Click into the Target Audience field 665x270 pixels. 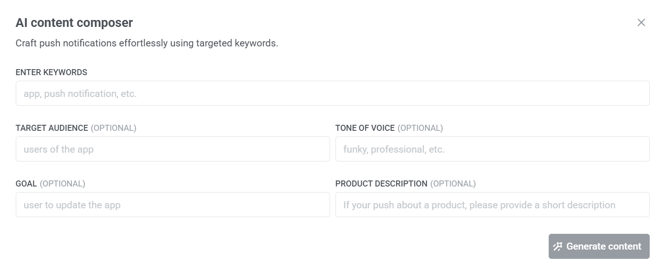click(x=172, y=149)
